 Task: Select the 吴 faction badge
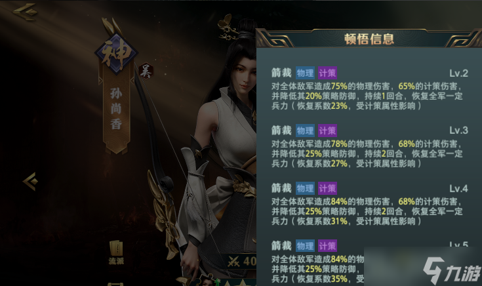pos(146,71)
